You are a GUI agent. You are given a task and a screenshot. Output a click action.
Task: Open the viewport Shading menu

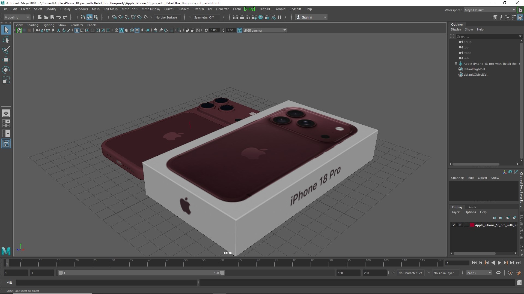[x=32, y=25]
